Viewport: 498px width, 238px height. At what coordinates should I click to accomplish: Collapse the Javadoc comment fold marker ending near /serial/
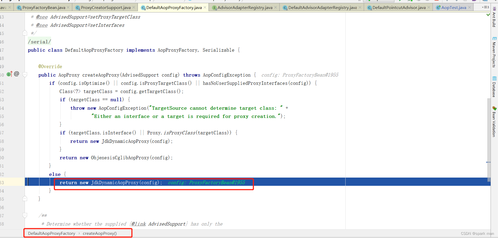coord(25,33)
